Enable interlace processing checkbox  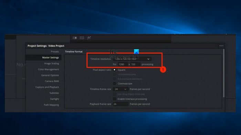[115, 99]
